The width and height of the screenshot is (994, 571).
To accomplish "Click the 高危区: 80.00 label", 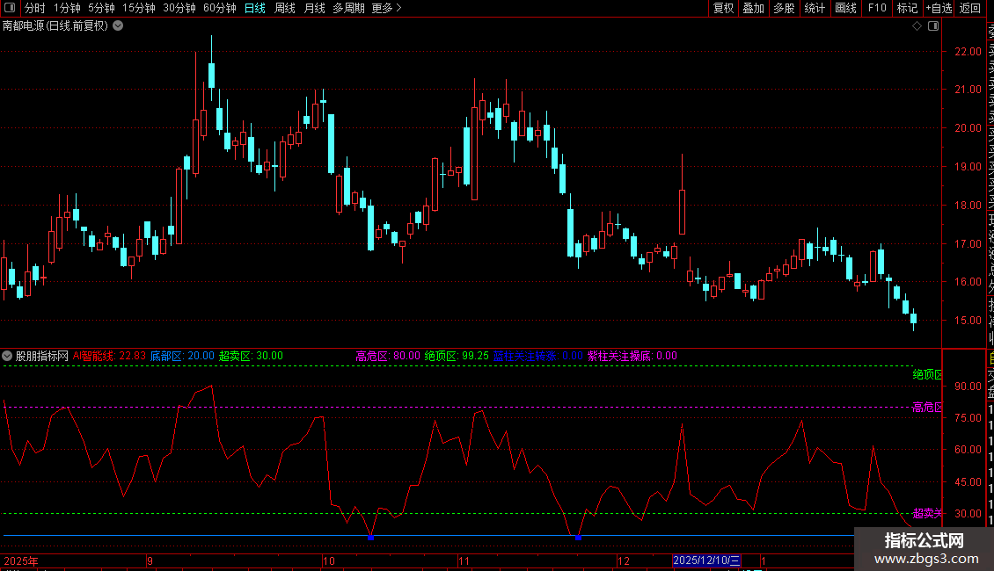I will [x=388, y=356].
